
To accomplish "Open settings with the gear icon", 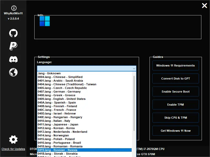I will (x=13, y=140).
